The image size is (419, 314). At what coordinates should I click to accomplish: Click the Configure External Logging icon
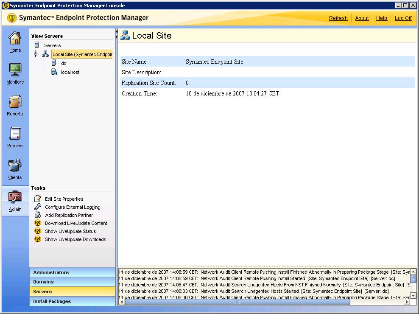(37, 207)
